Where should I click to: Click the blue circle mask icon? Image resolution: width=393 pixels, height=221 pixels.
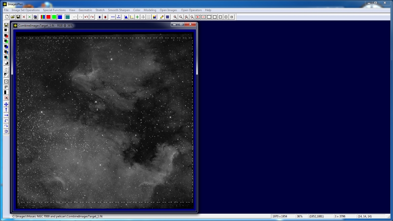(99, 17)
